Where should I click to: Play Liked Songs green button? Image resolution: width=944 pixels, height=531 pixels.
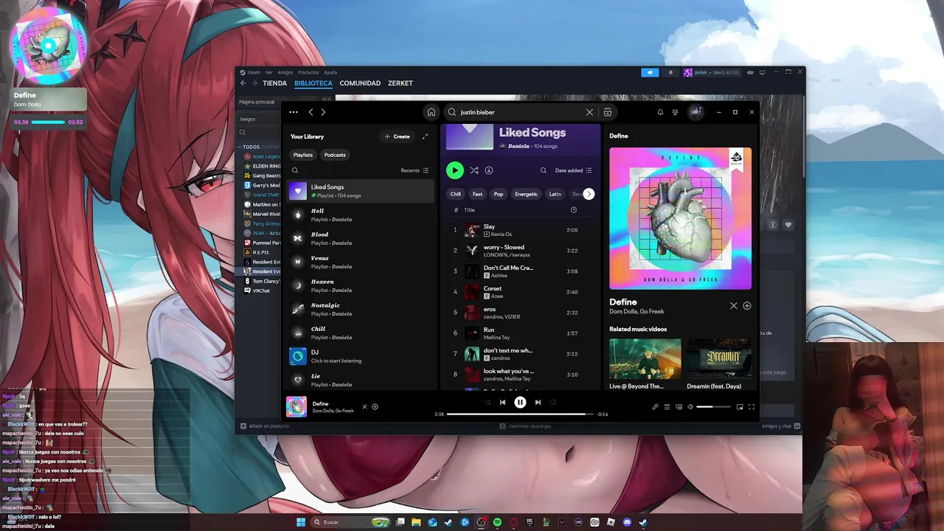pyautogui.click(x=455, y=170)
